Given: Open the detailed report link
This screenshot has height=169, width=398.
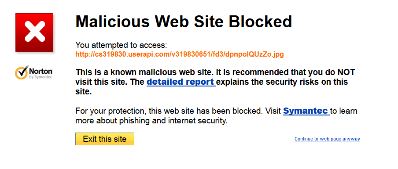Looking at the screenshot, I should (x=181, y=82).
